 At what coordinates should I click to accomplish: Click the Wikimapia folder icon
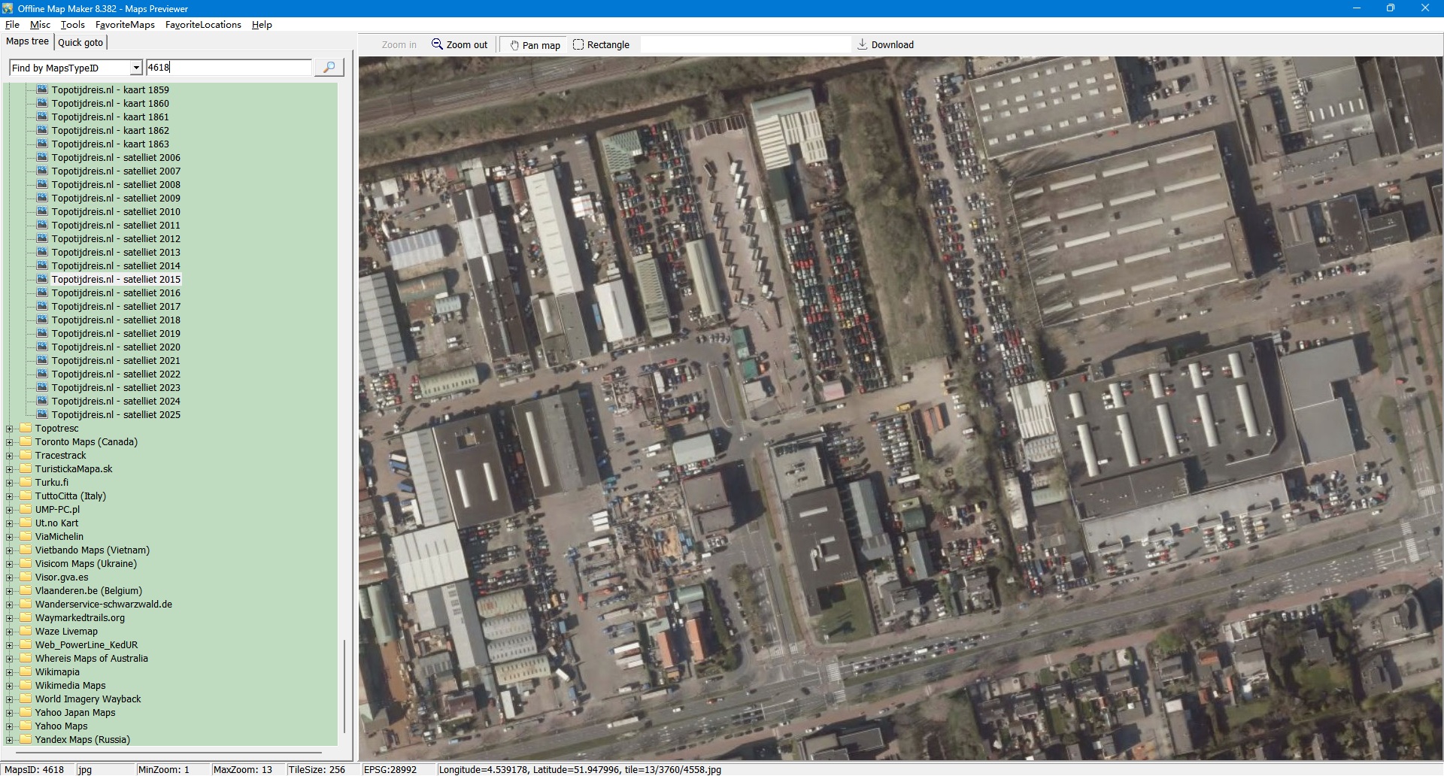click(x=26, y=671)
